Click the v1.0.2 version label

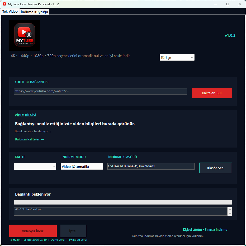[x=230, y=35]
